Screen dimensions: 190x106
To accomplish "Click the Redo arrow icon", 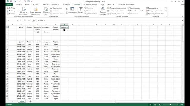I will 20,1.
